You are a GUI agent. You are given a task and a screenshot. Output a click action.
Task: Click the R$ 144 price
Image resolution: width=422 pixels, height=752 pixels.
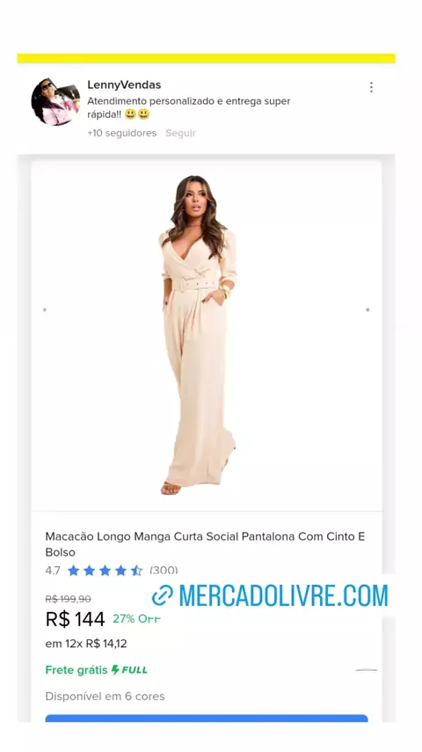75,619
